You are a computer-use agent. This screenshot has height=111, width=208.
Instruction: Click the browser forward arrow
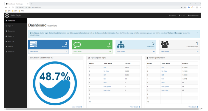click(10, 7)
